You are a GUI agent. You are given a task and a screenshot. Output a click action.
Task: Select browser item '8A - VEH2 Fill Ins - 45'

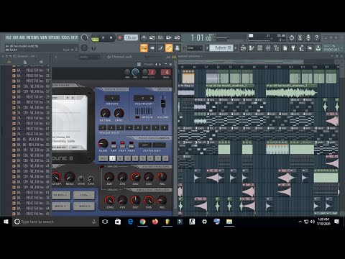[31, 214]
